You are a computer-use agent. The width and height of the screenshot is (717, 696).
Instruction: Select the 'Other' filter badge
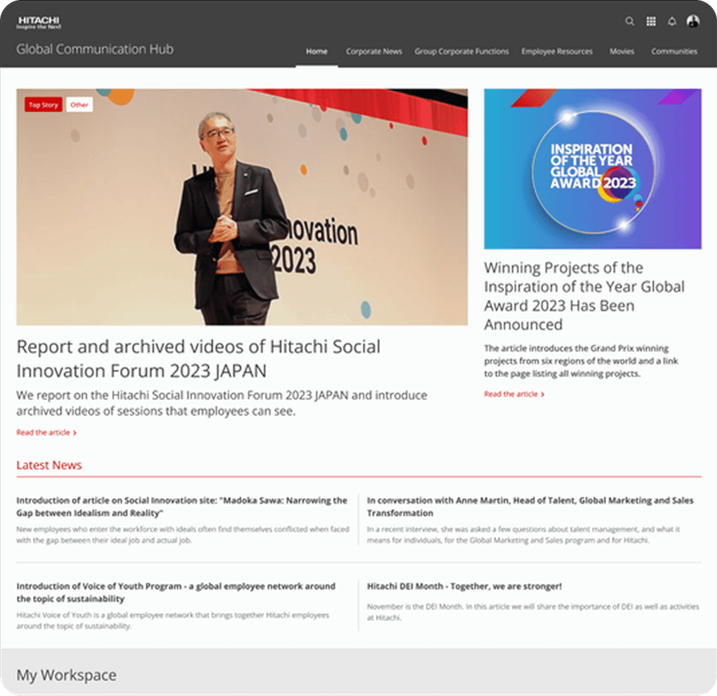click(x=80, y=105)
